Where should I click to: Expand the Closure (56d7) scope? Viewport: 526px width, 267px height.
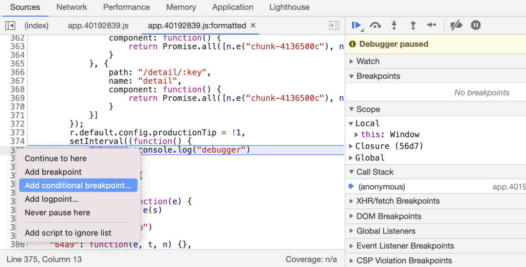[352, 146]
